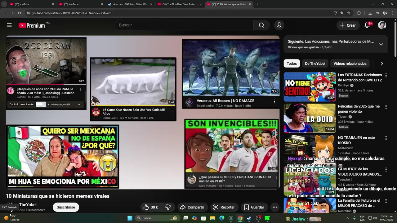The width and height of the screenshot is (397, 223).
Task: Click the install/cast icon in the address bar
Action: pyautogui.click(x=335, y=13)
